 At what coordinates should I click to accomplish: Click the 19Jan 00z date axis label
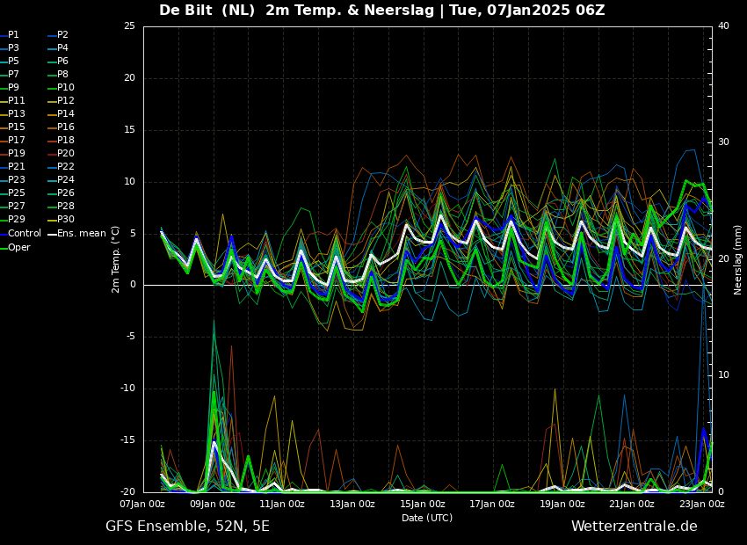(562, 504)
